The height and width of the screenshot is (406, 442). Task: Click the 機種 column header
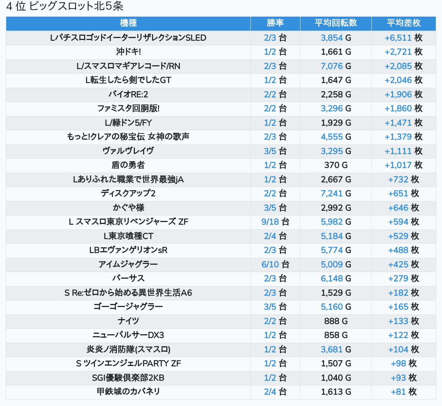tap(128, 23)
